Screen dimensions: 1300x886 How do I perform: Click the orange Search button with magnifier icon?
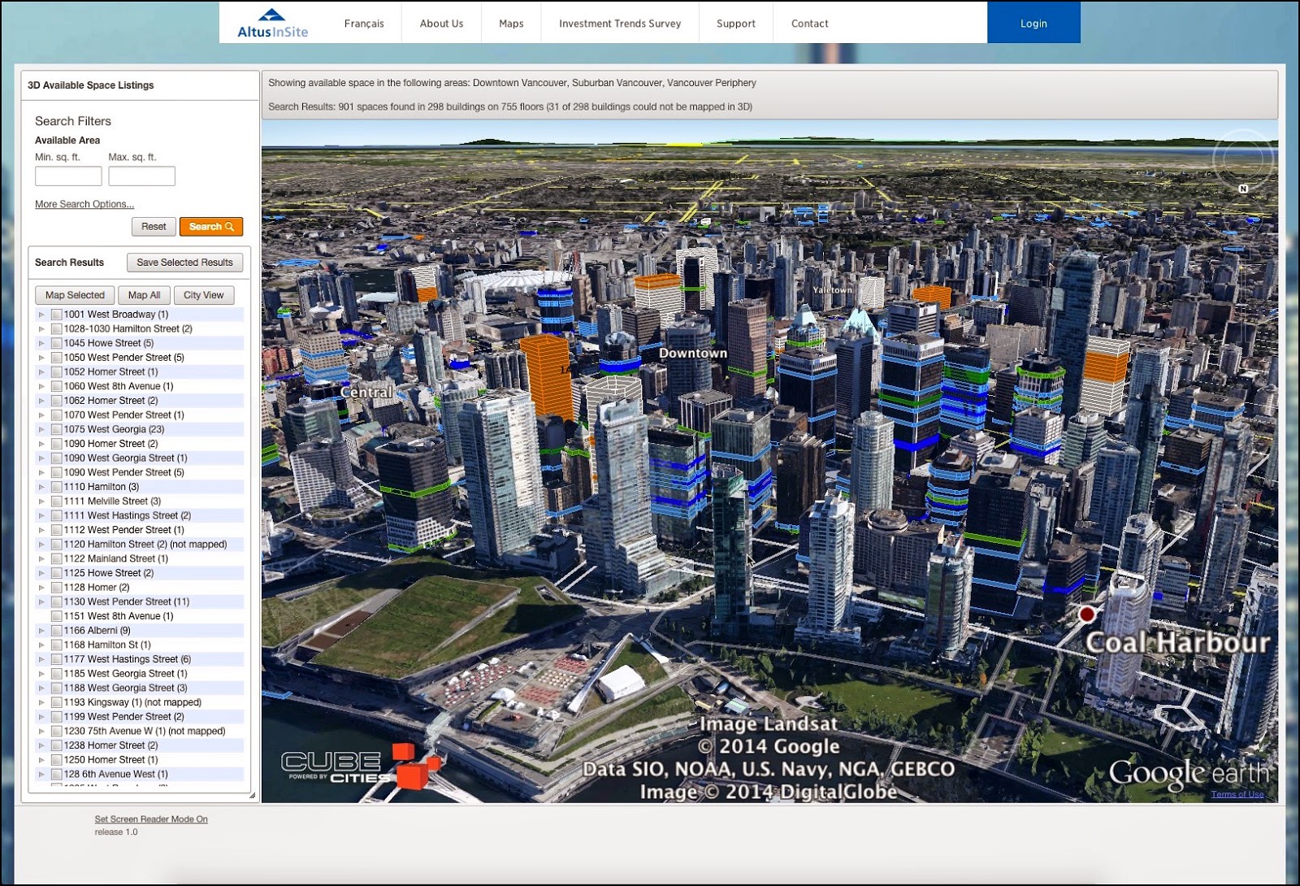(x=211, y=227)
